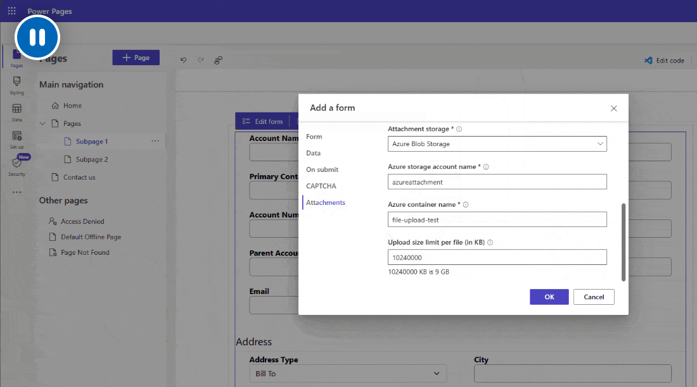This screenshot has width=697, height=387.
Task: Confirm the form with OK
Action: [549, 297]
